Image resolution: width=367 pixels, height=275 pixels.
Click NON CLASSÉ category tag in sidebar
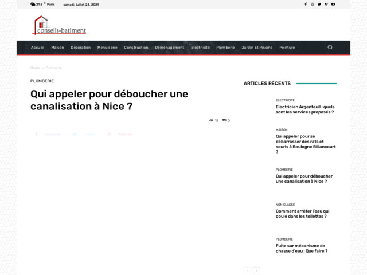pos(285,205)
